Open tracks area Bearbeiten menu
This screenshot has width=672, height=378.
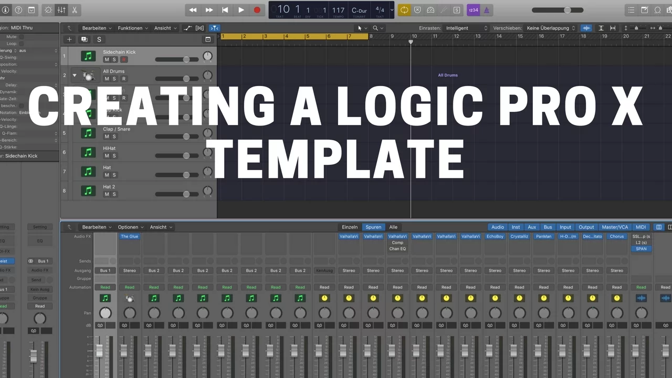(x=97, y=28)
